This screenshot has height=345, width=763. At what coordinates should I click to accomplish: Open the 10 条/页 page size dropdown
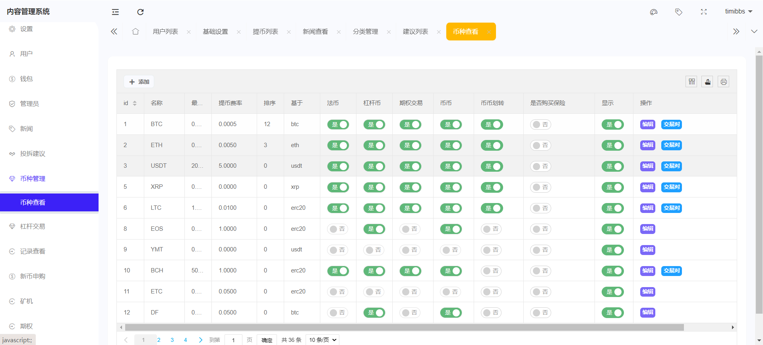point(322,340)
